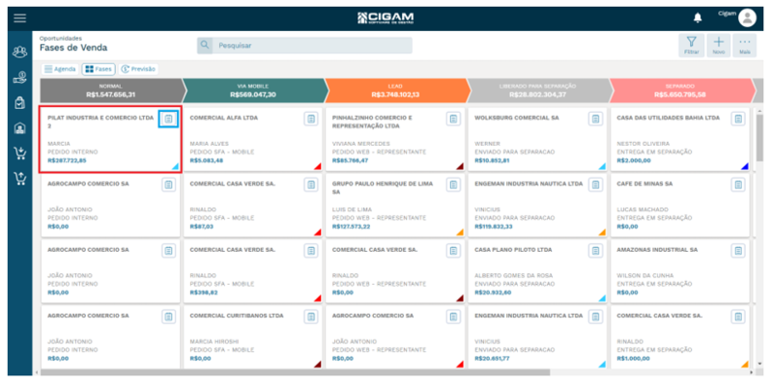Open document icon on WOLKSBURG COMERCIAL SA card

(595, 119)
